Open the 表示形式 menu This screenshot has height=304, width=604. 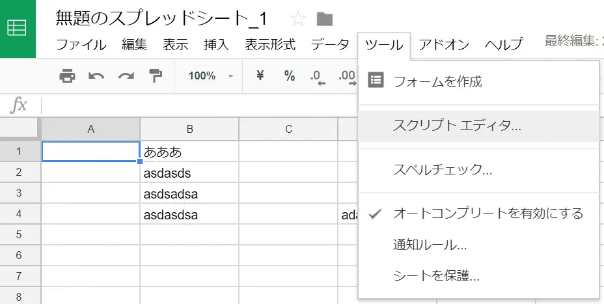click(x=269, y=45)
